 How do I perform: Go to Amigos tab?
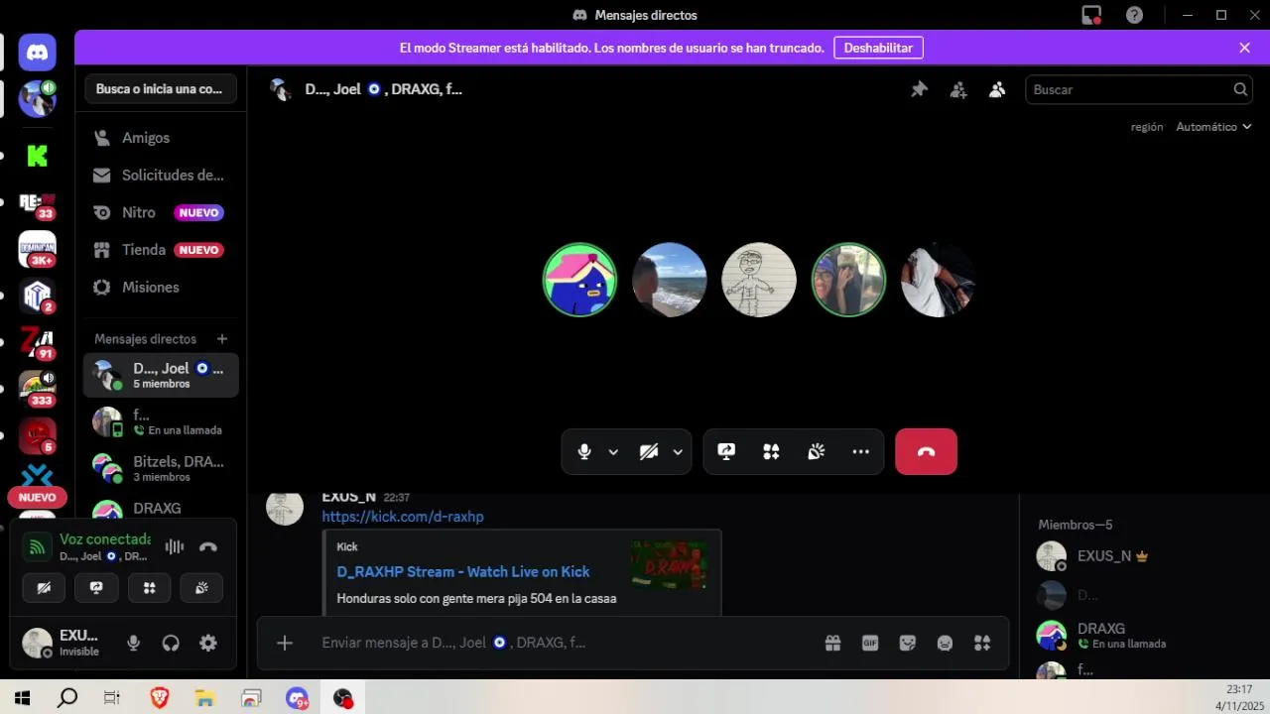click(x=161, y=138)
